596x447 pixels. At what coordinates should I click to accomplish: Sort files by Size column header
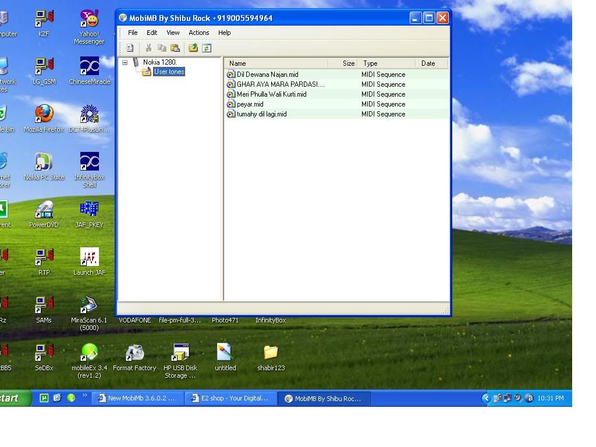(x=342, y=63)
